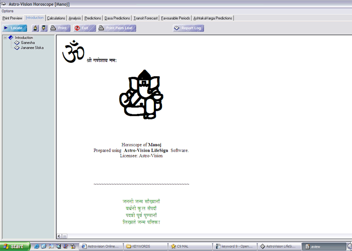Click the Om symbol in the document
The image size is (352, 251).
click(x=73, y=52)
